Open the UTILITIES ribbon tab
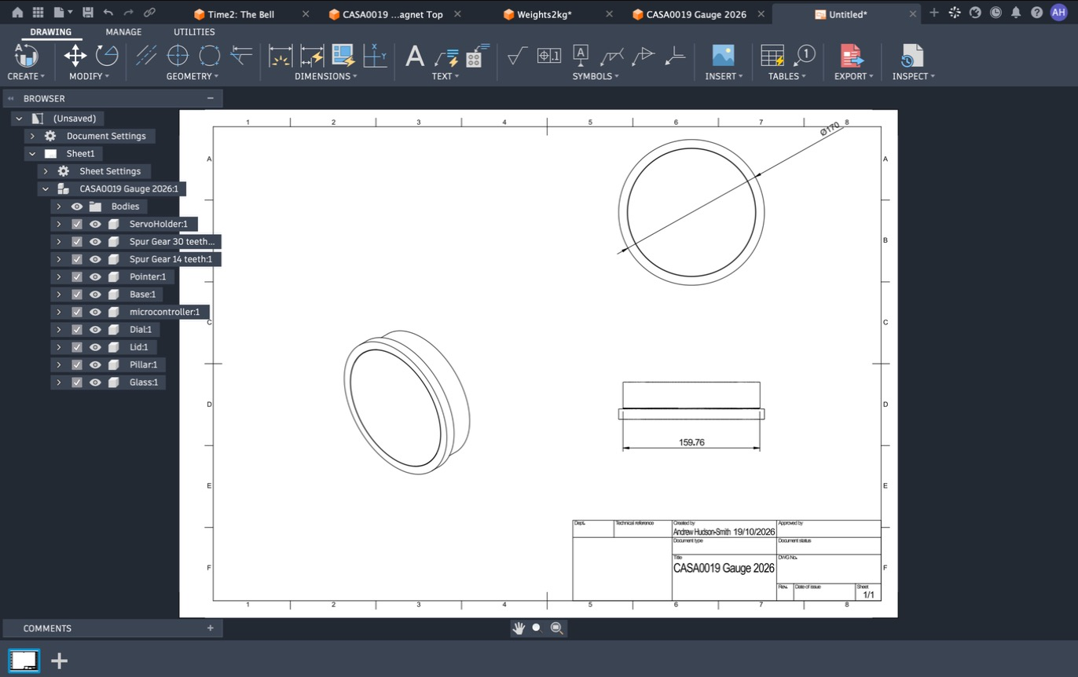Image resolution: width=1078 pixels, height=677 pixels. [194, 32]
